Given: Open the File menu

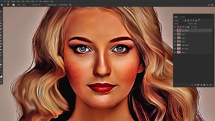Looking at the screenshot, I should click(5, 1).
